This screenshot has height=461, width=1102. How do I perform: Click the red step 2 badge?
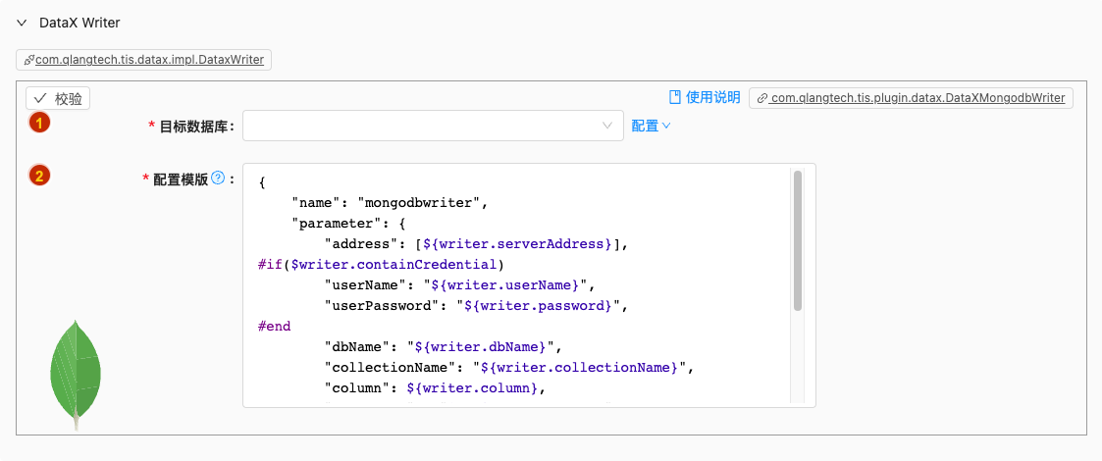tap(38, 177)
